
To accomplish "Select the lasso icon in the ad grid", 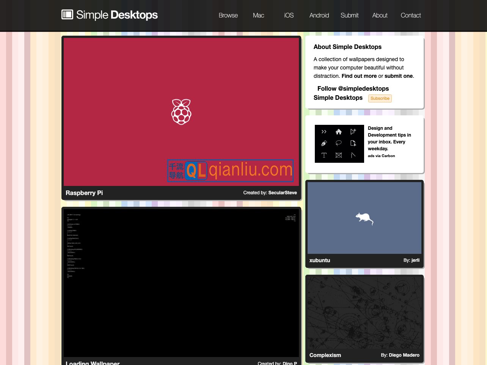I will 339,143.
